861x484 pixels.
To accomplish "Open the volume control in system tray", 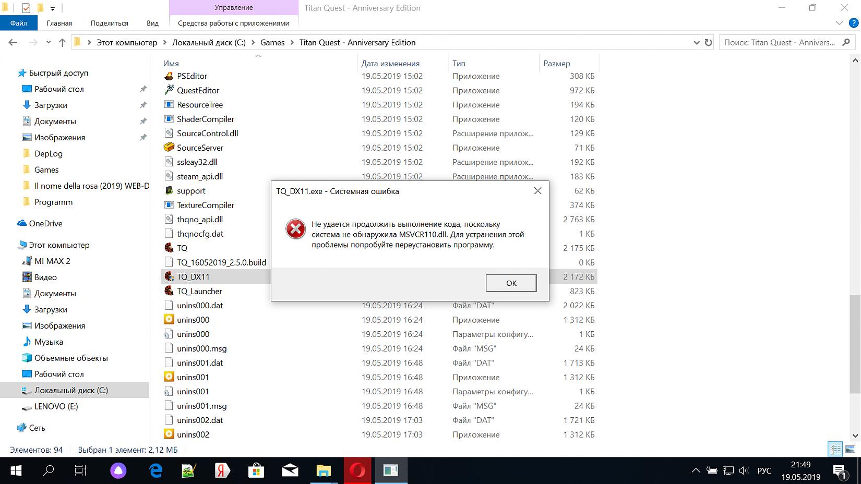I will 744,471.
